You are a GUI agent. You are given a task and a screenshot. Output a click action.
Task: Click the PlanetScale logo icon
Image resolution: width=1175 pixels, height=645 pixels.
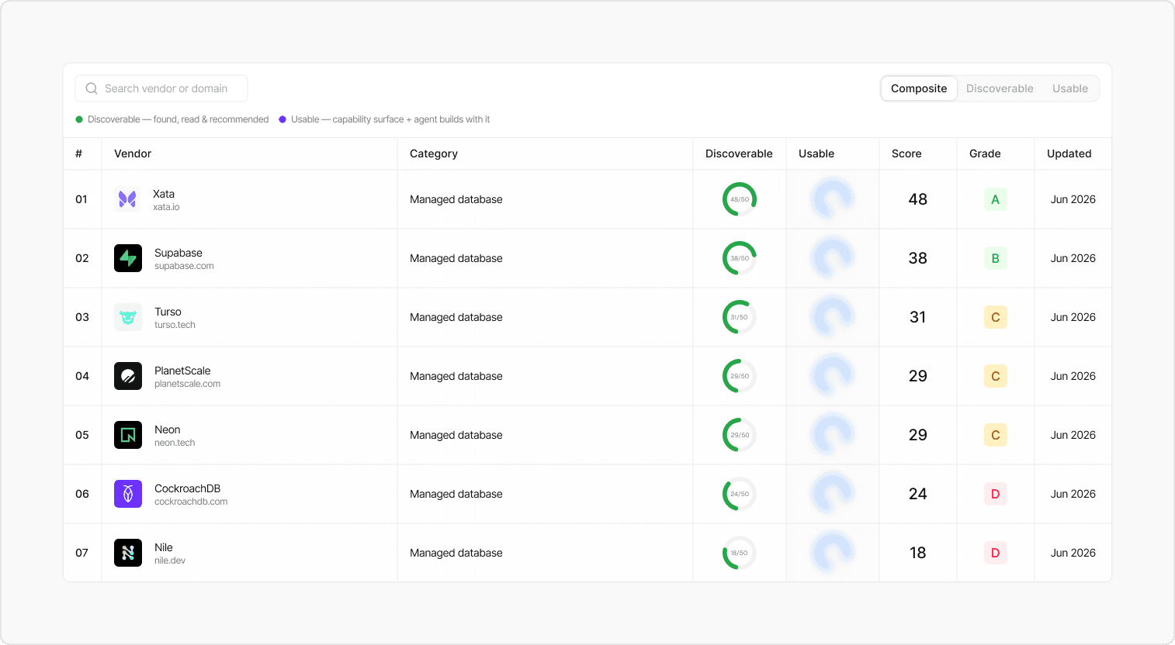[128, 376]
